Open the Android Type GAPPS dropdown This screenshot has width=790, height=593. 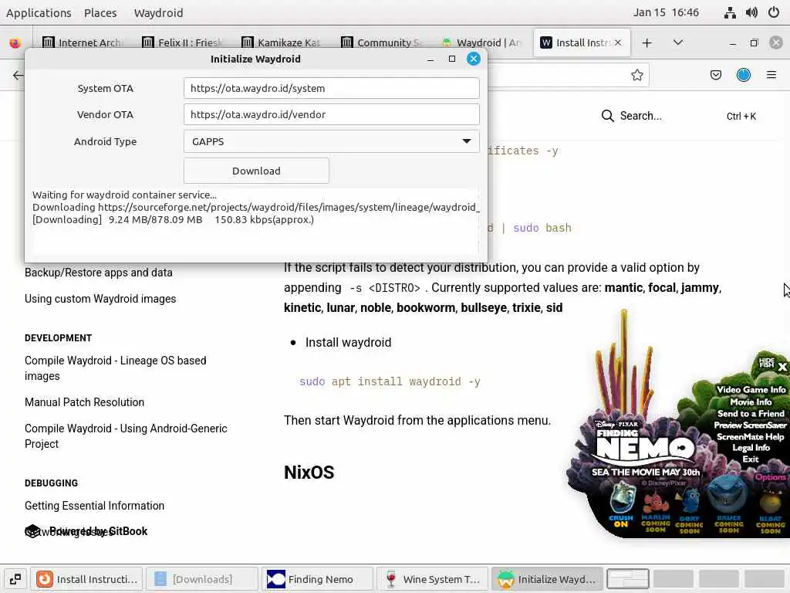[332, 142]
